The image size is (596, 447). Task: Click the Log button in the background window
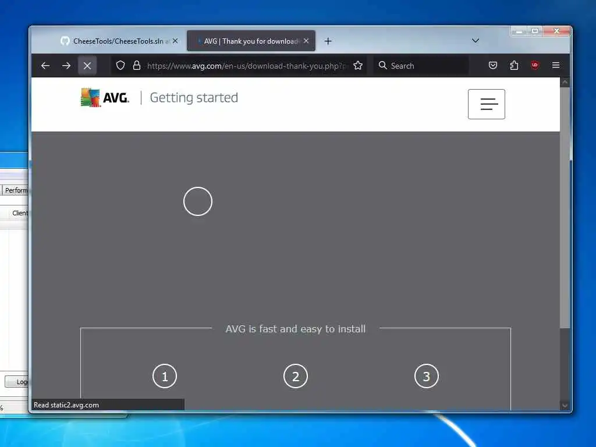pyautogui.click(x=17, y=382)
